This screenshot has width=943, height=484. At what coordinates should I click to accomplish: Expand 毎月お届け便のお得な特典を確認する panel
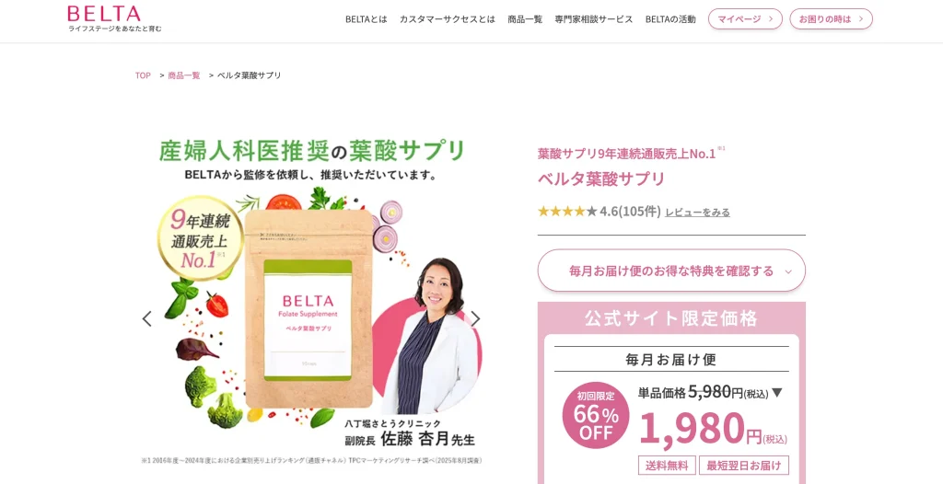pos(671,271)
